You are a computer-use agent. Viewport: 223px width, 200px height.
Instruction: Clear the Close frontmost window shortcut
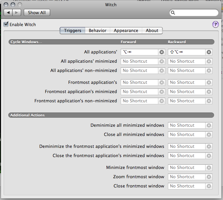coord(209,186)
